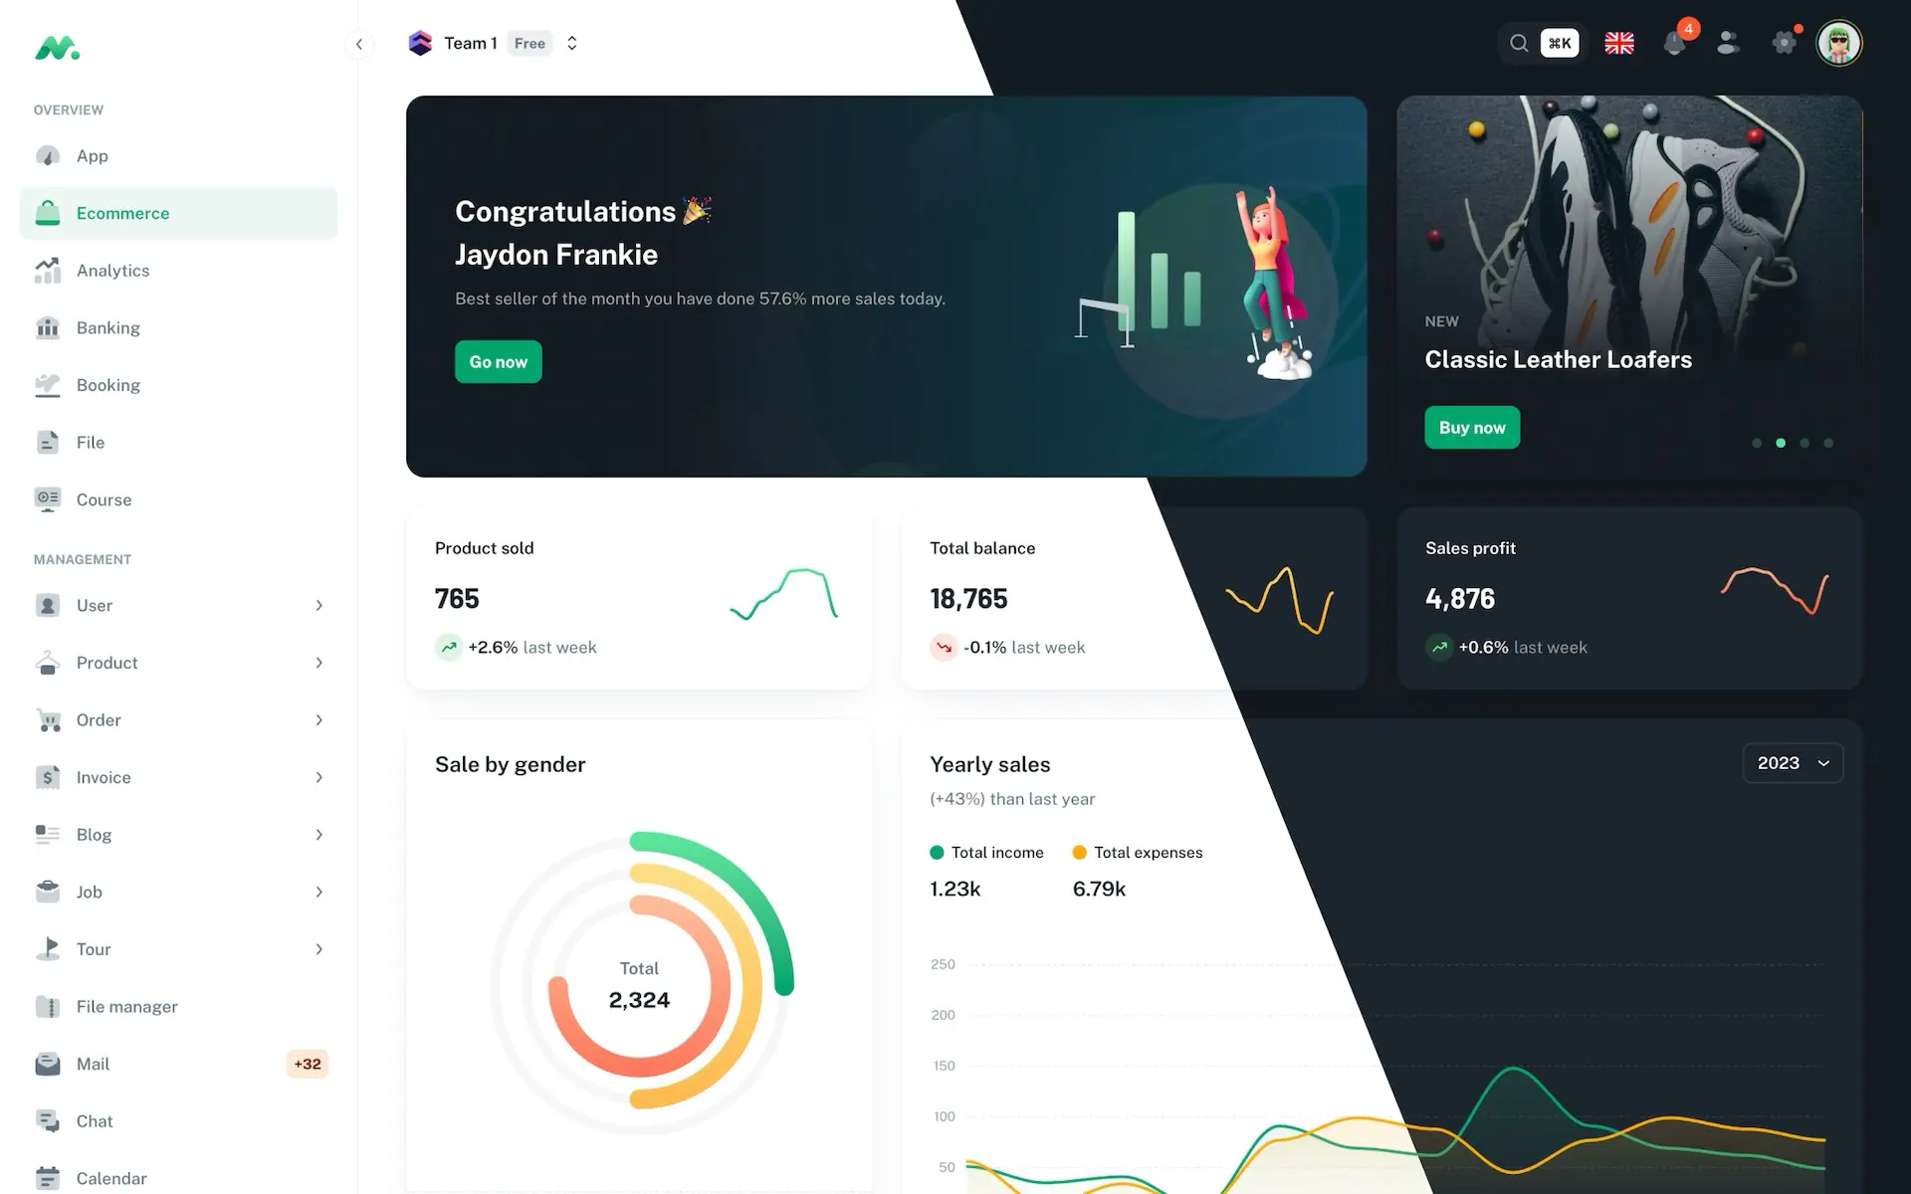Click the Ecommerce sidebar icon

(x=47, y=213)
